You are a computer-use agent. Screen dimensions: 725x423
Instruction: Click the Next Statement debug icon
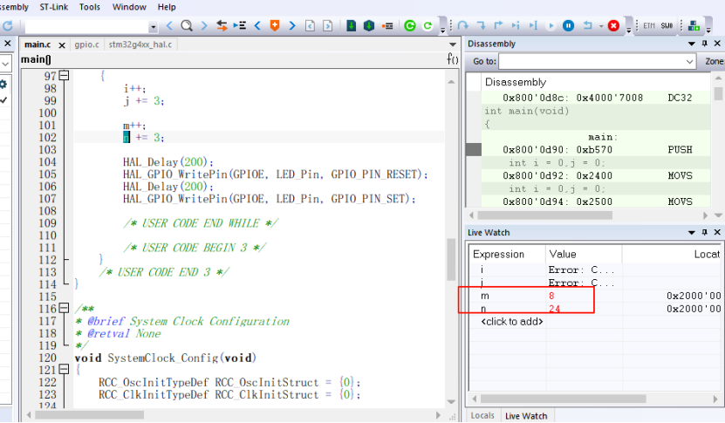(x=516, y=25)
